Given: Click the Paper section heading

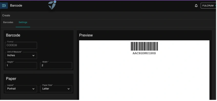Looking at the screenshot, I should [x=11, y=79].
